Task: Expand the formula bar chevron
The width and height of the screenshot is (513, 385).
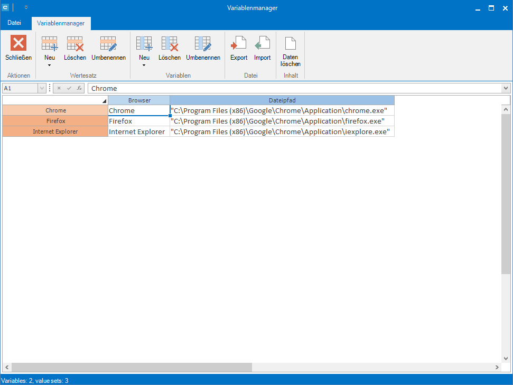Action: 506,88
